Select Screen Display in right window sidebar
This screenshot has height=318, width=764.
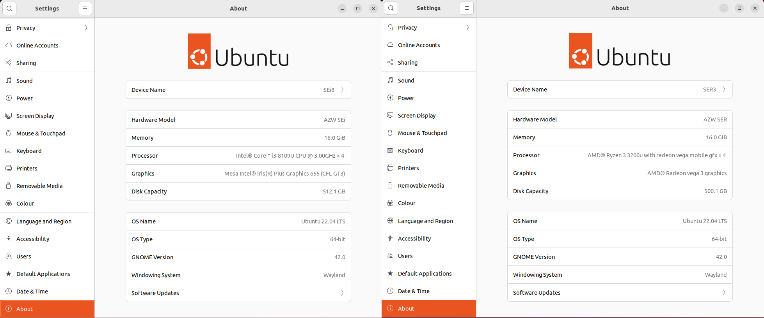pyautogui.click(x=429, y=116)
